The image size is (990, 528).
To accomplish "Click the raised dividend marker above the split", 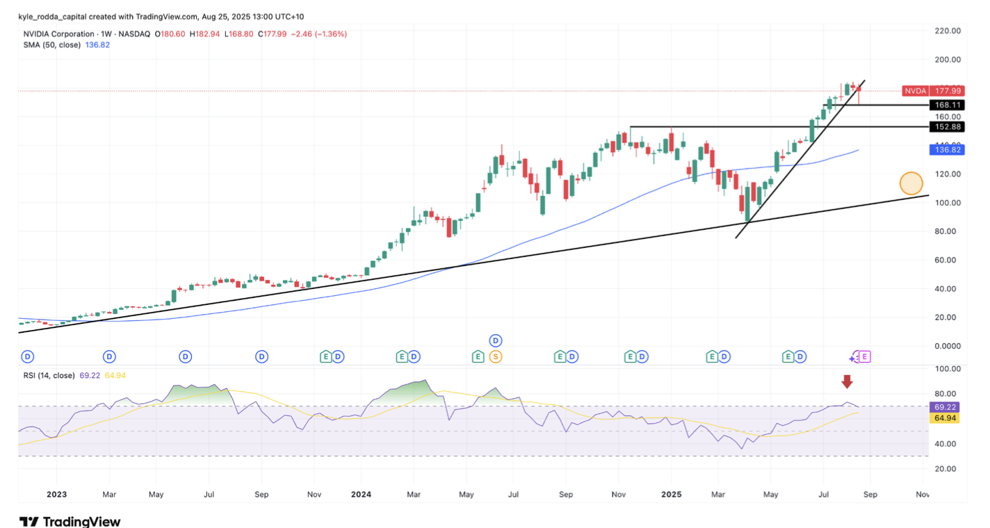I will (x=496, y=340).
